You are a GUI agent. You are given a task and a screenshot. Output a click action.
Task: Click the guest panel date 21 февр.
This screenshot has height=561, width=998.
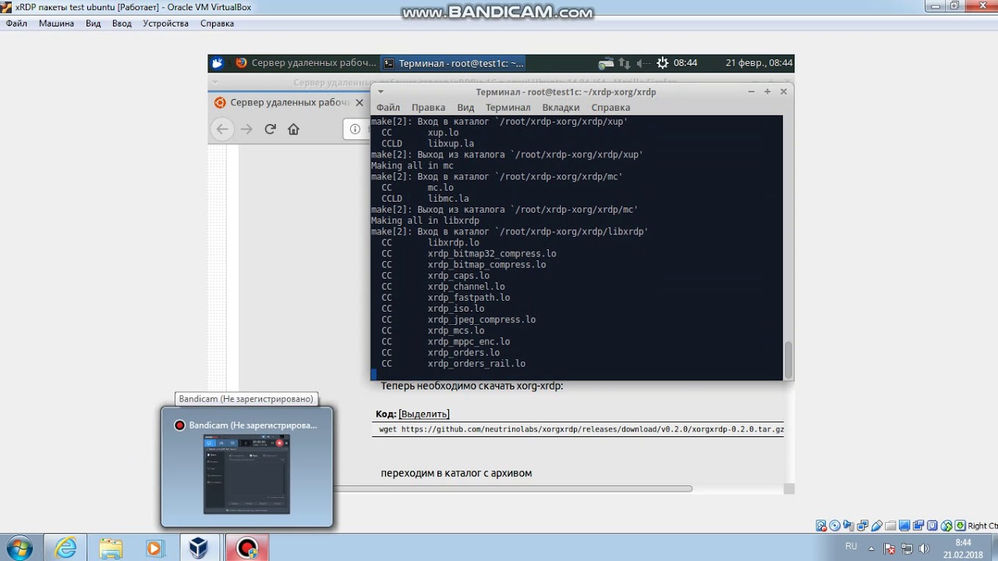click(759, 63)
